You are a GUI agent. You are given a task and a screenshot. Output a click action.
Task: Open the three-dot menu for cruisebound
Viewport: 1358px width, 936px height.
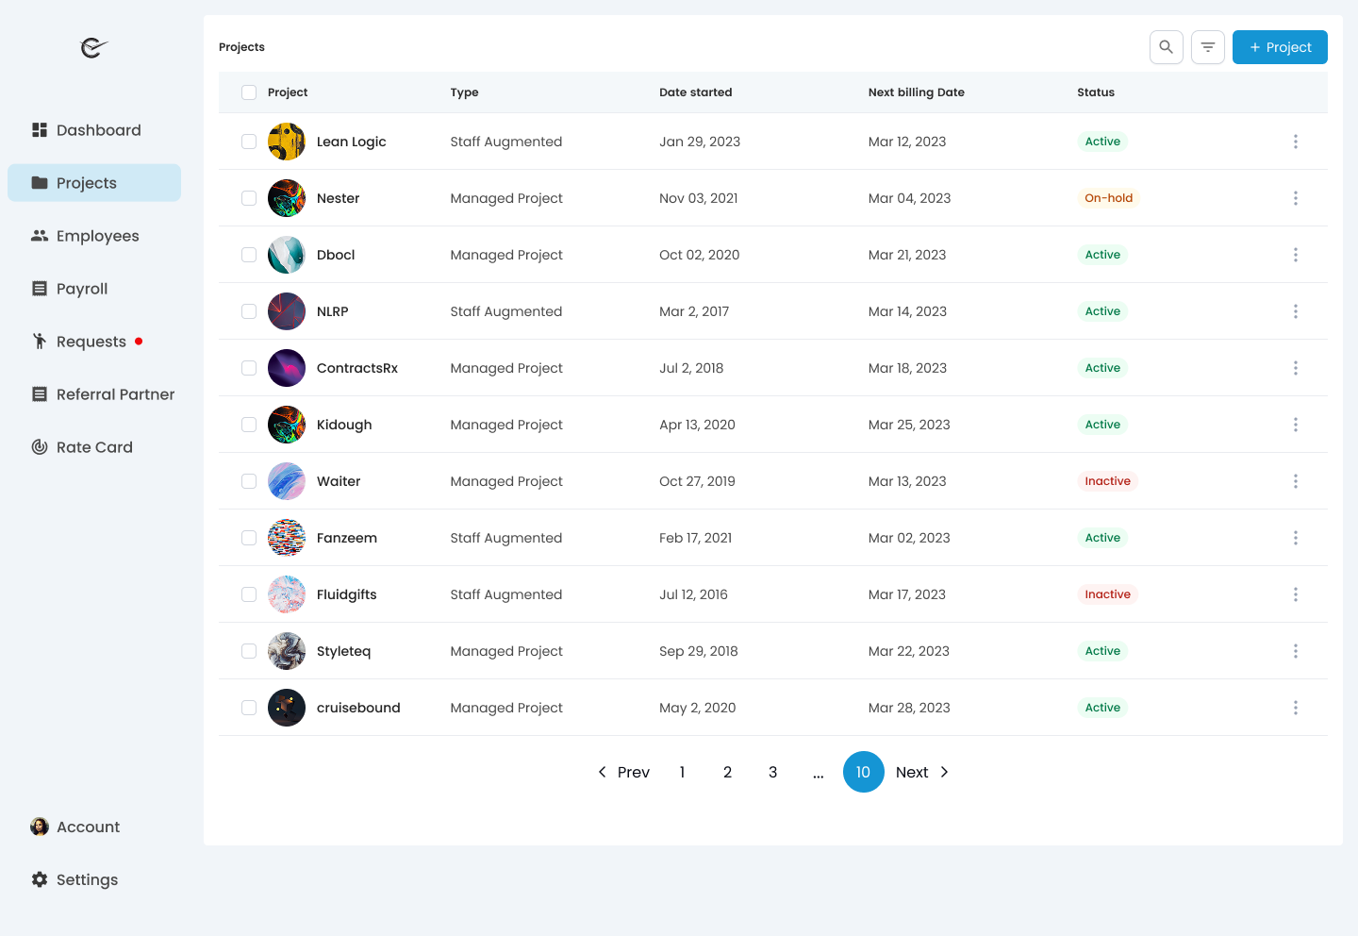pos(1296,708)
